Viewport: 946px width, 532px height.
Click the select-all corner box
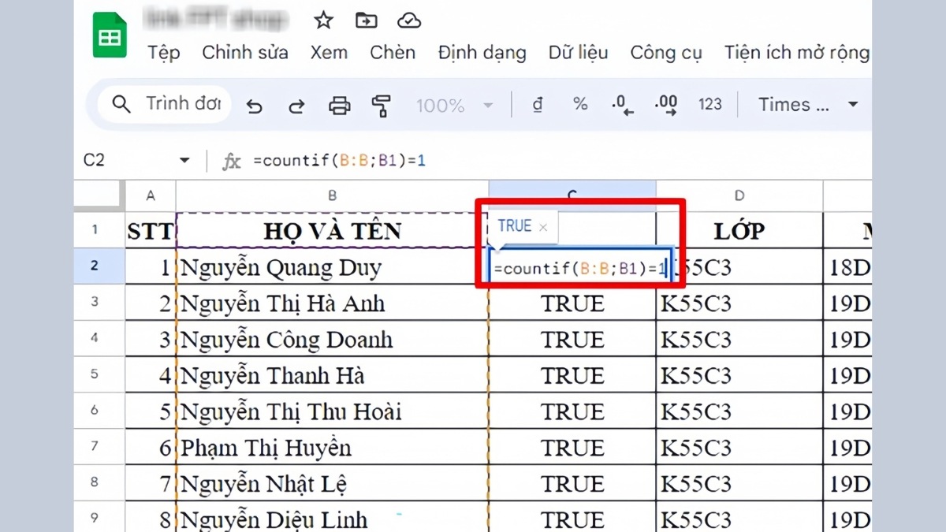(x=99, y=195)
